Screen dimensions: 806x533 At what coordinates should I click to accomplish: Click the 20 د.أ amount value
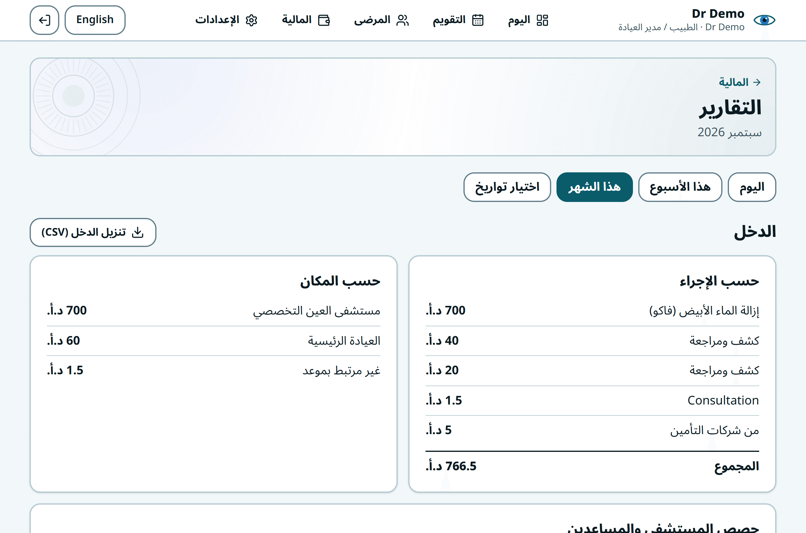click(442, 370)
